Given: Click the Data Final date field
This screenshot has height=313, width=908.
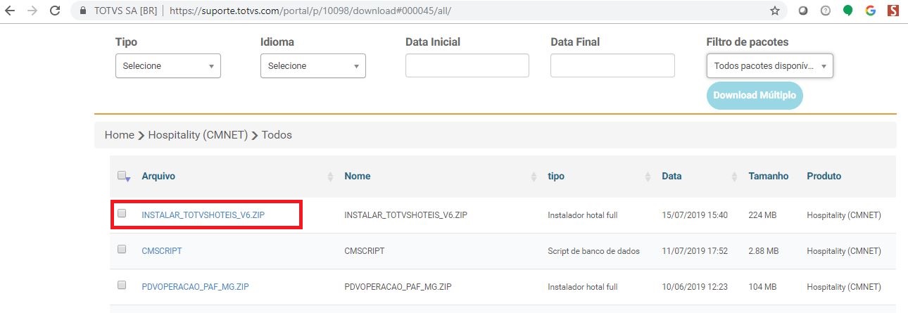Looking at the screenshot, I should pyautogui.click(x=612, y=65).
